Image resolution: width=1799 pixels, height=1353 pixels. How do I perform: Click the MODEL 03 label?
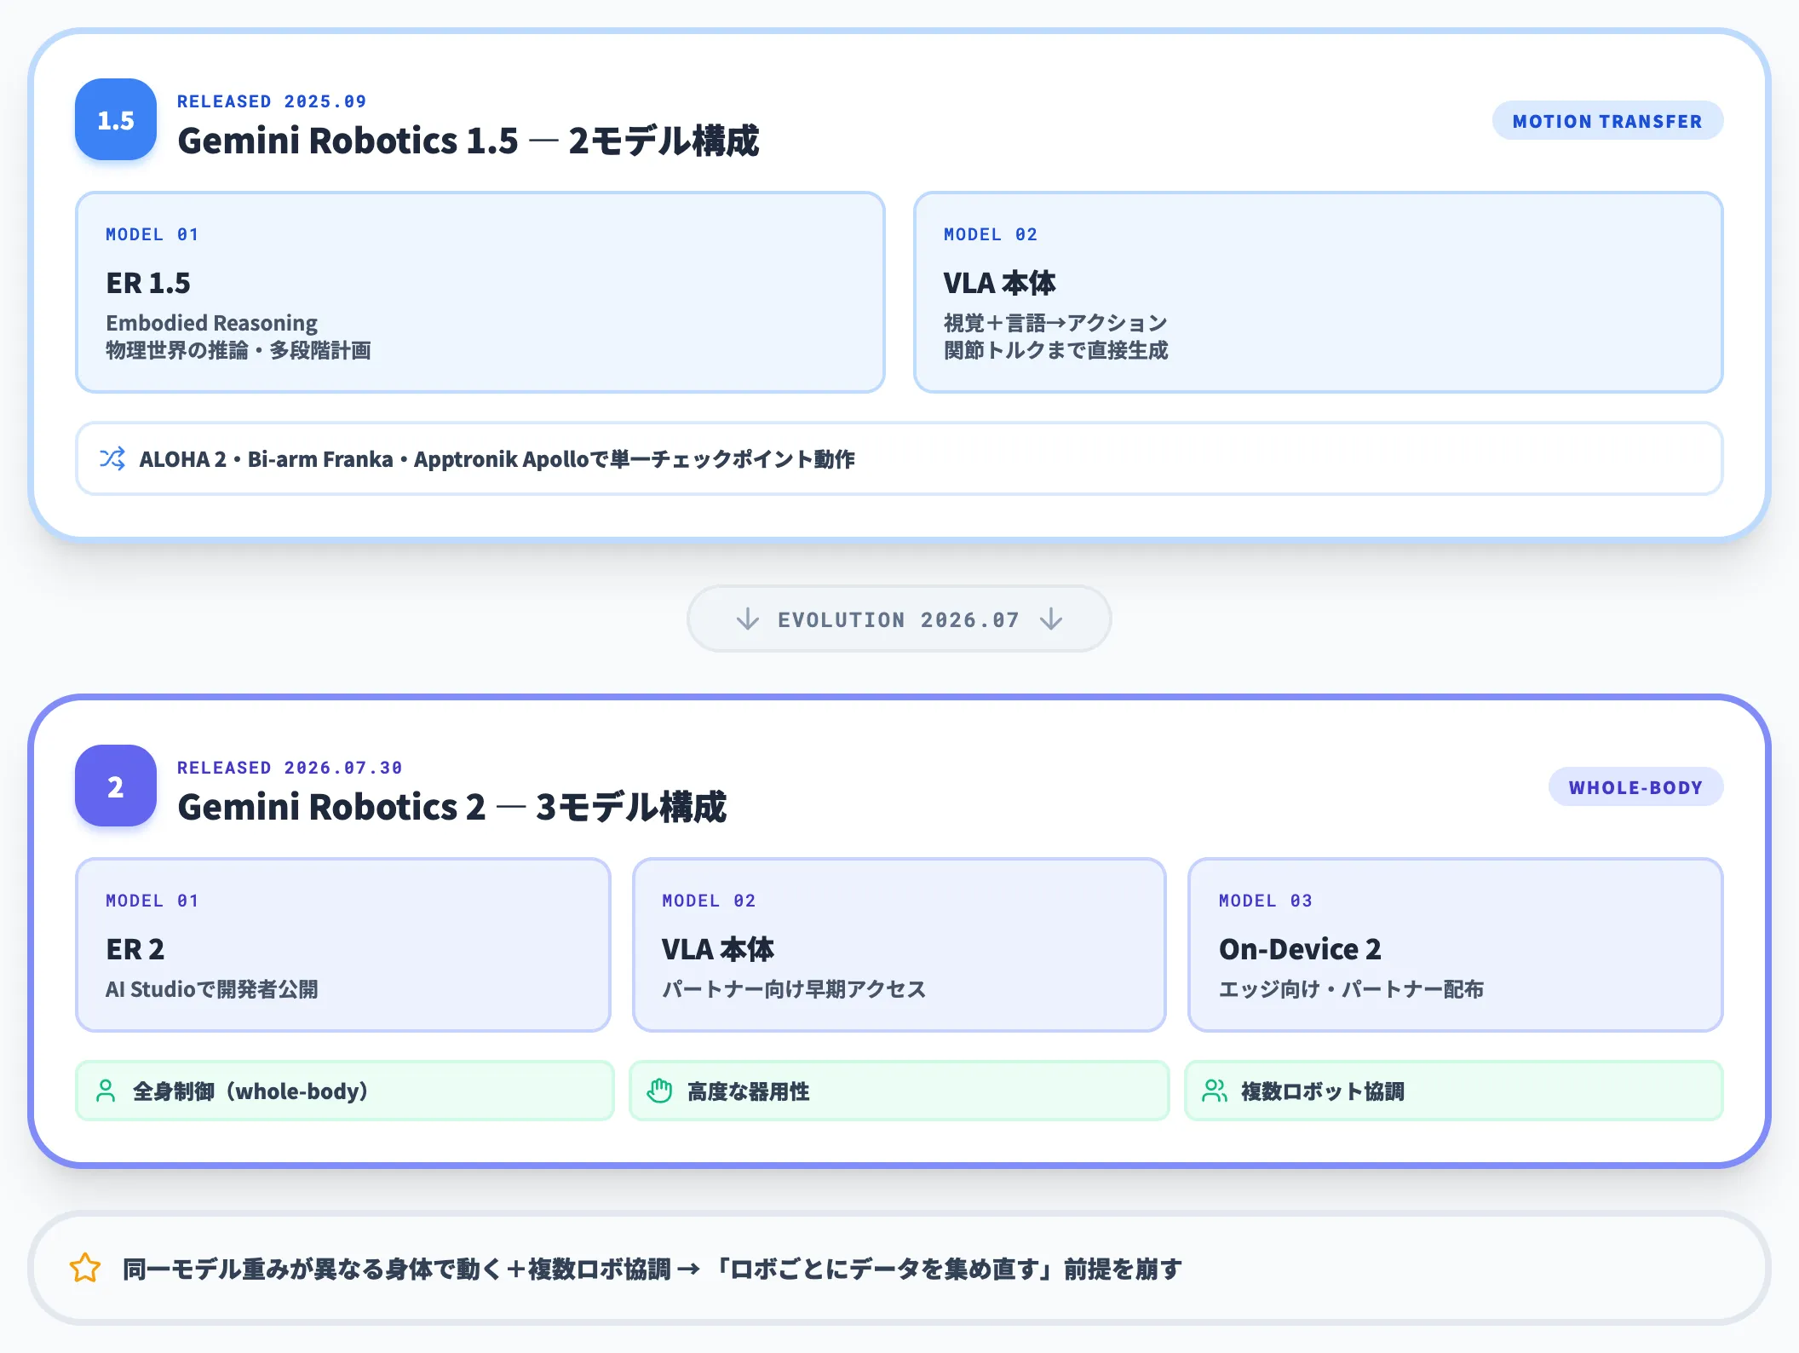1265,901
